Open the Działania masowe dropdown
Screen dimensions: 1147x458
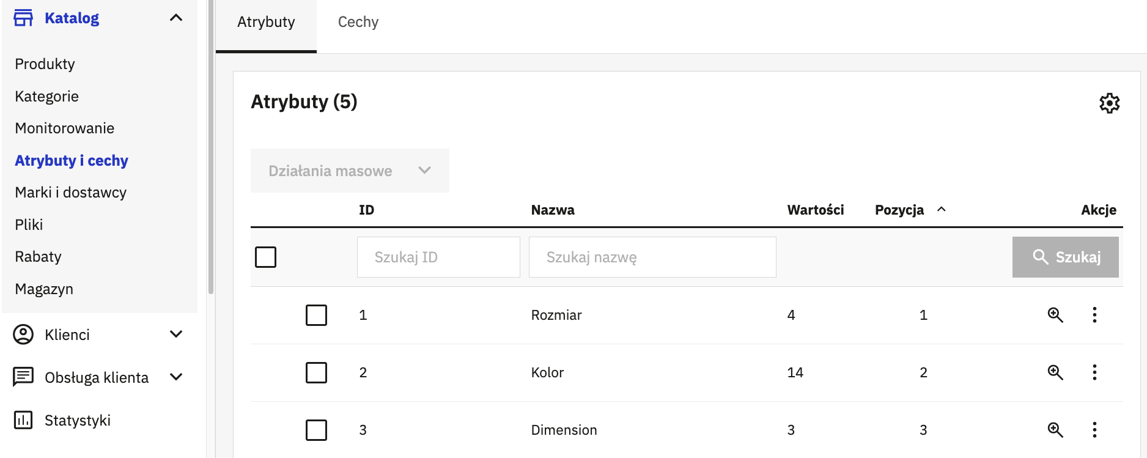(350, 171)
